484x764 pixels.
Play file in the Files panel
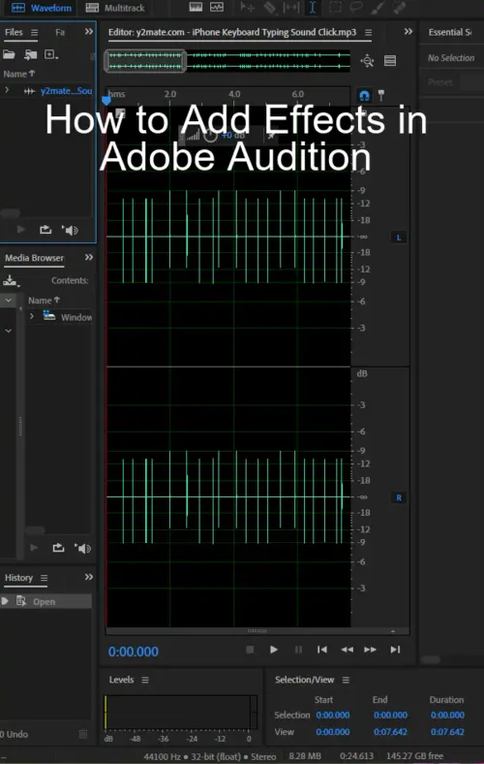[21, 230]
